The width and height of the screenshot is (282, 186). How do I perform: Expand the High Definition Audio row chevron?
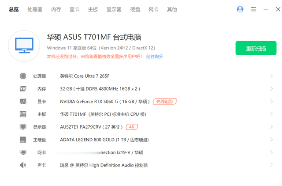[271, 165]
